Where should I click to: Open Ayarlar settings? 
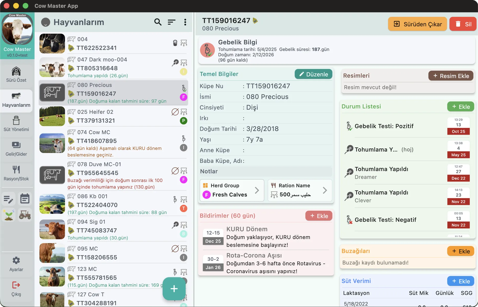[x=16, y=264]
